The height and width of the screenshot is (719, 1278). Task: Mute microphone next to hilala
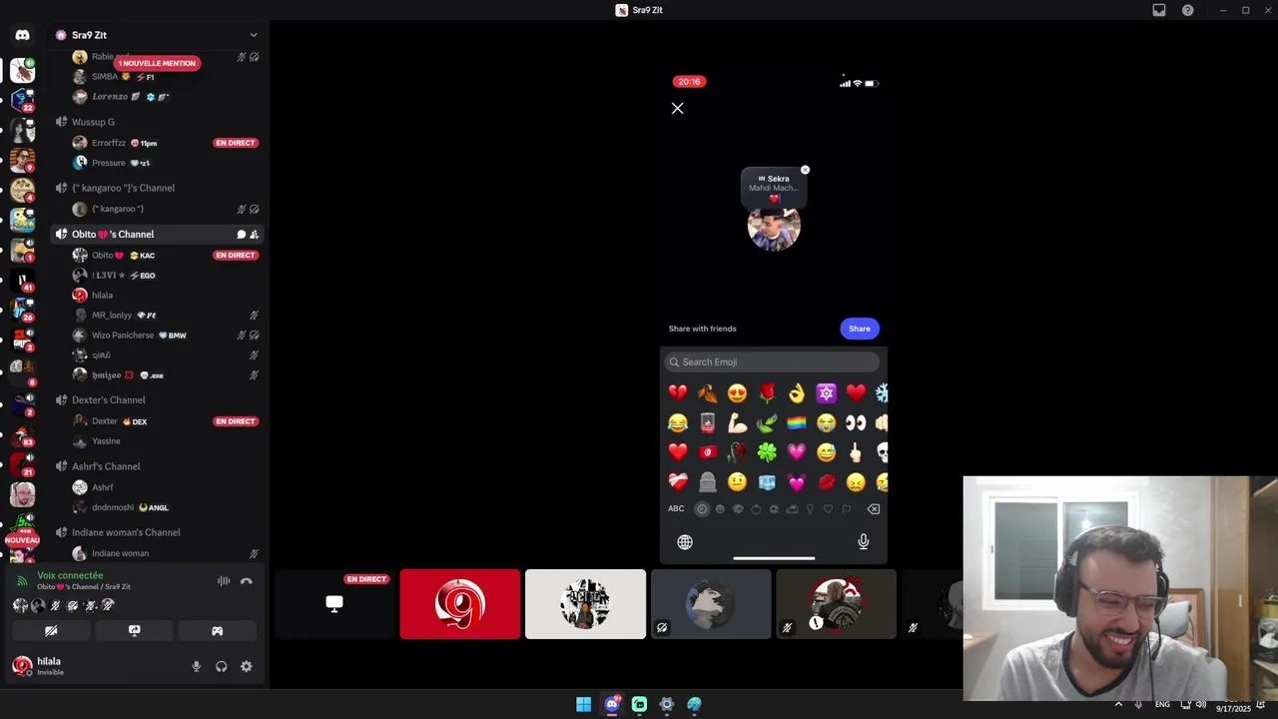(x=196, y=666)
